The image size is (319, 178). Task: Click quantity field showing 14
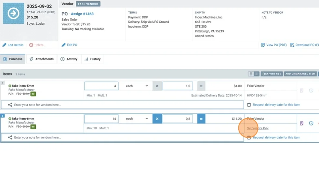[x=101, y=119]
